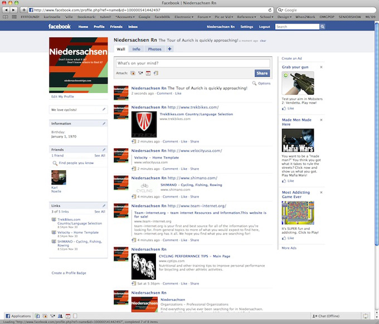The image size is (379, 324).
Task: Open Inbox in Facebook navigation
Action: [133, 27]
